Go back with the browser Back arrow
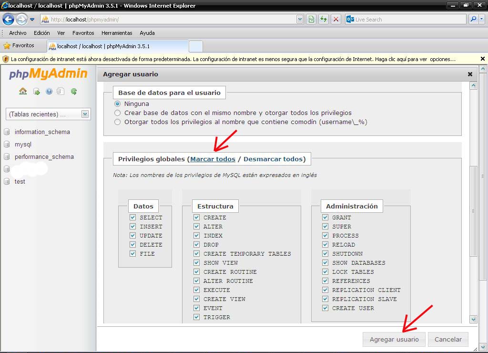488x353 pixels. click(x=9, y=19)
